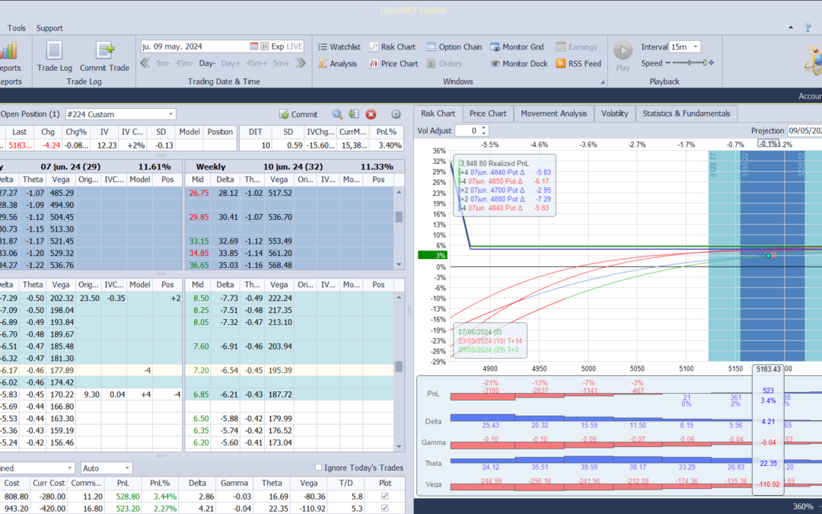Click the red delete position icon

(x=371, y=114)
